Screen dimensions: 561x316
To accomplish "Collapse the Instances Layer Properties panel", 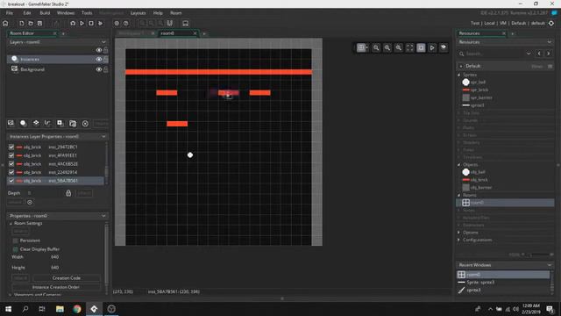I will point(103,137).
